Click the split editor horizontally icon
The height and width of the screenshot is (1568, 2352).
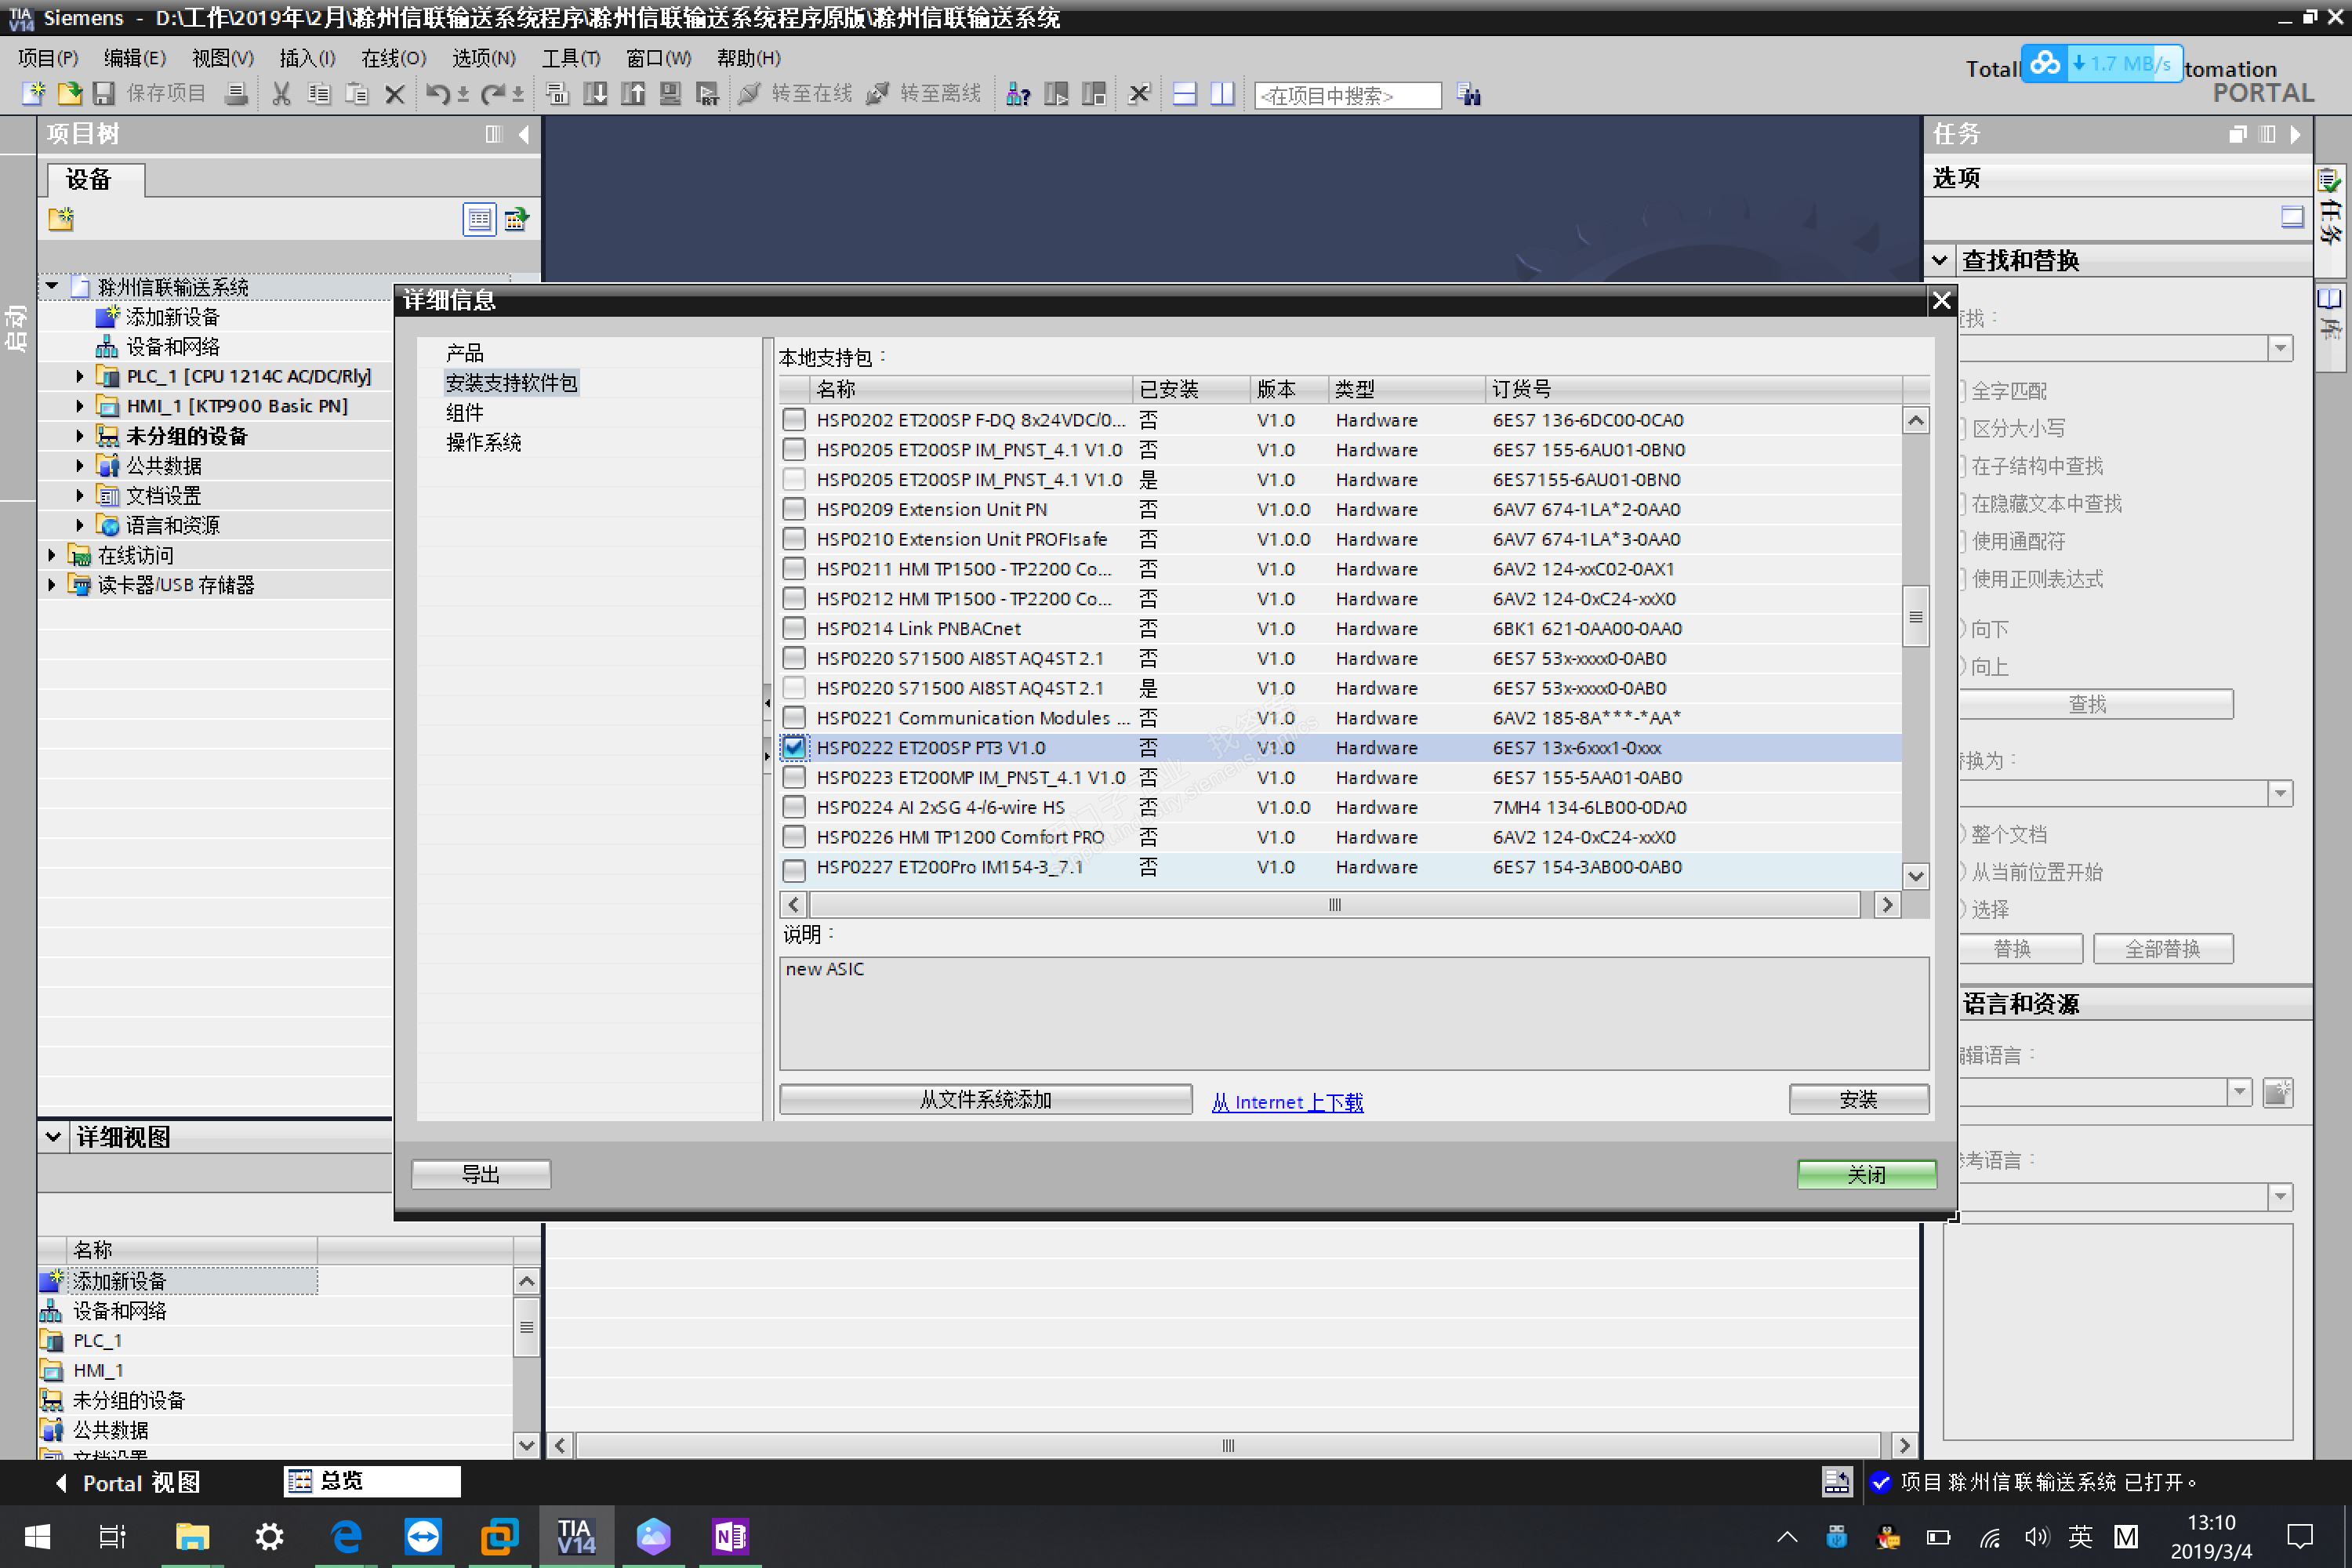click(1184, 94)
